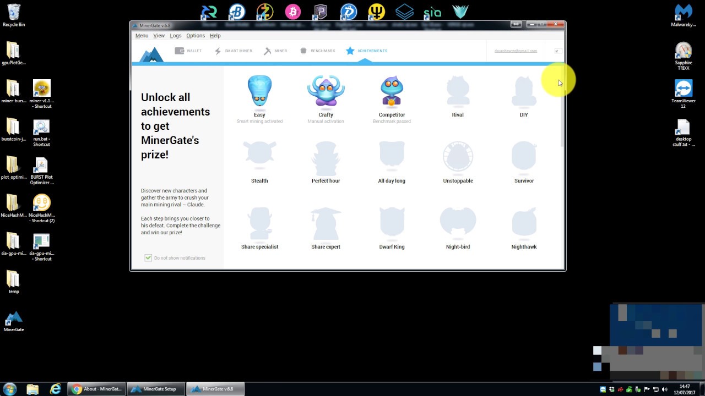This screenshot has width=705, height=396.
Task: Click the taskbar clock showing 14:47
Action: (685, 389)
